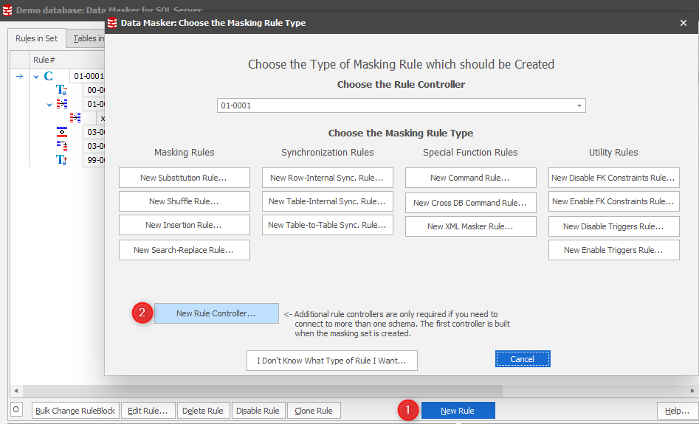Click the rule controller C icon
Screen dimensions: 699x424
[x=49, y=76]
